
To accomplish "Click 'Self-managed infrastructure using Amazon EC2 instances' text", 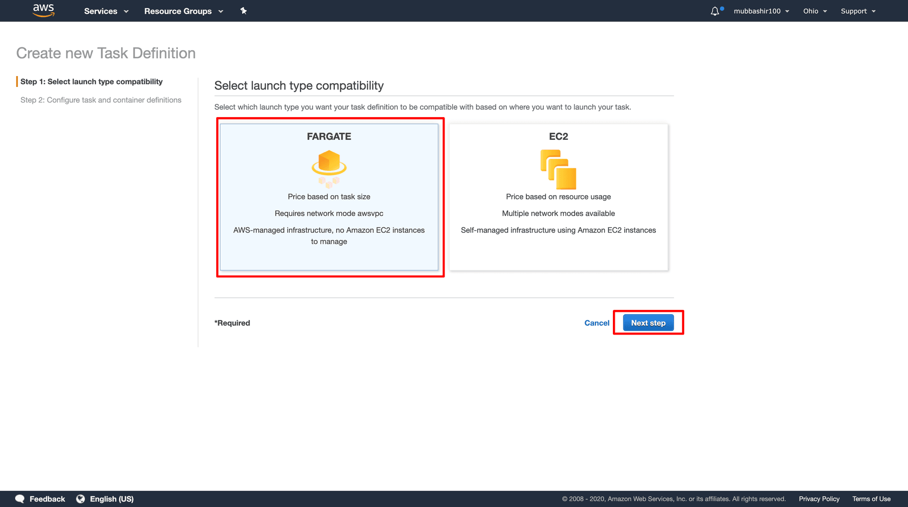I will click(559, 230).
